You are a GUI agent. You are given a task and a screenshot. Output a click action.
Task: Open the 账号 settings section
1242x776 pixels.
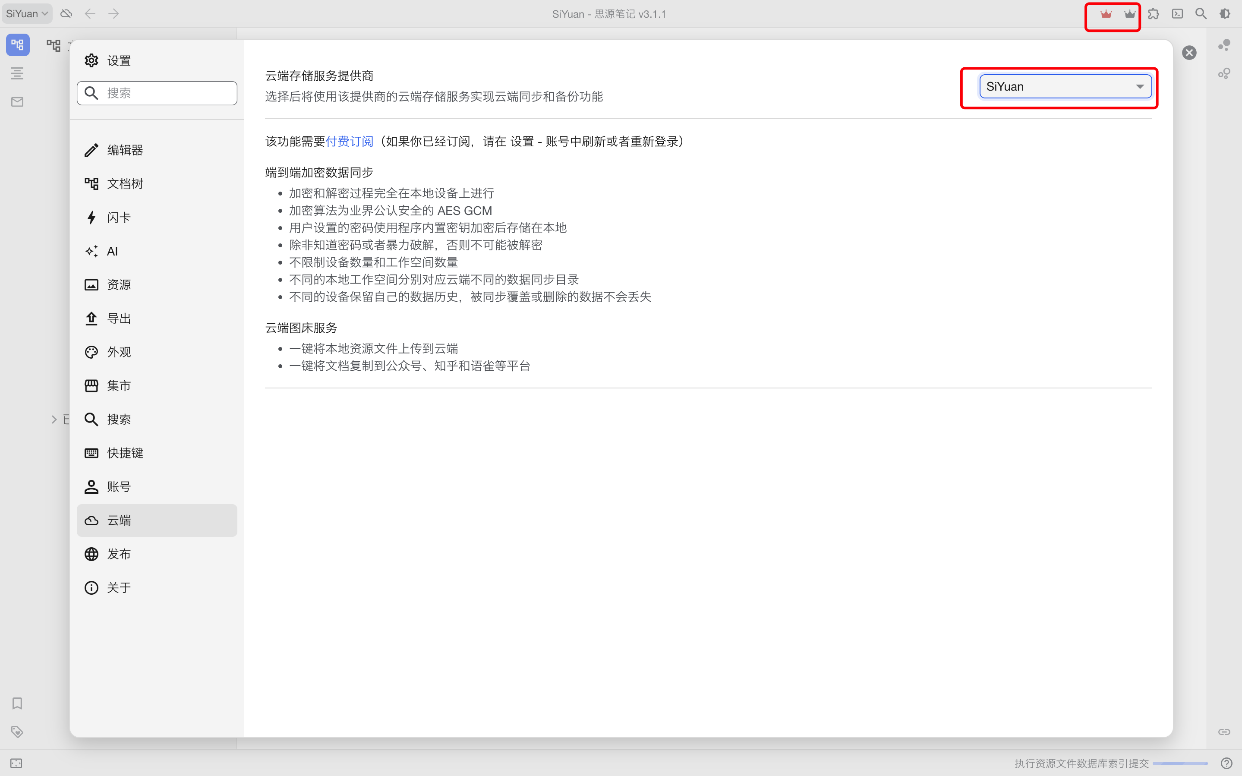point(119,486)
